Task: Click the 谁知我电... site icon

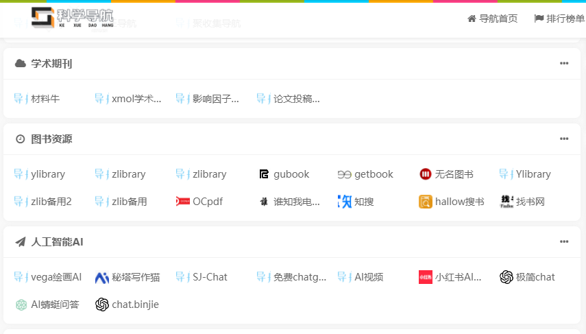Action: pyautogui.click(x=264, y=202)
